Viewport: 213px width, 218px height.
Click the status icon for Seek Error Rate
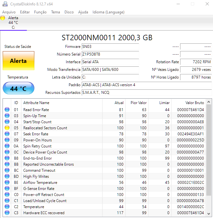[x=7, y=134]
